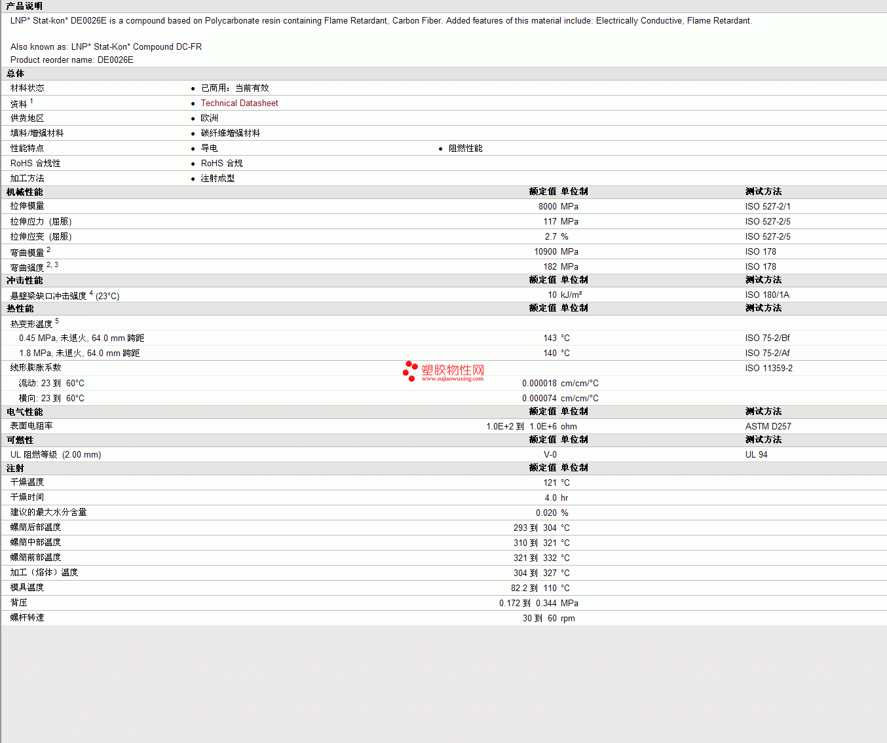Select the 干燥时间 row label

27,498
